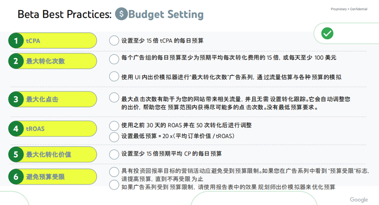Click the number 5 green circle
Screen dimensions: 379x205
(16, 154)
